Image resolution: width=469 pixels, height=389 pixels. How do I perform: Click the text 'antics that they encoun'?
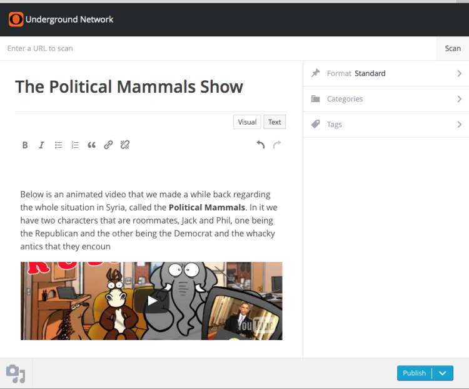point(65,246)
